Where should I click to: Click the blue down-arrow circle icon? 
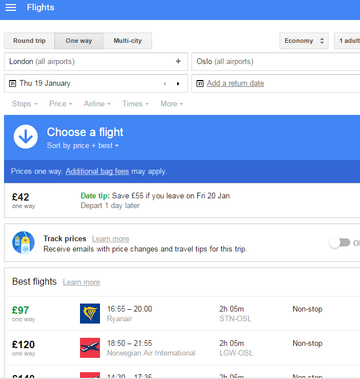26,137
